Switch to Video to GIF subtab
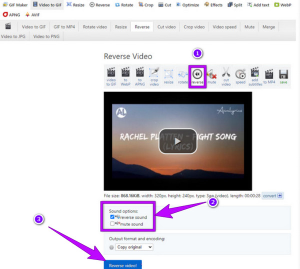The image size is (300, 269). click(x=33, y=27)
